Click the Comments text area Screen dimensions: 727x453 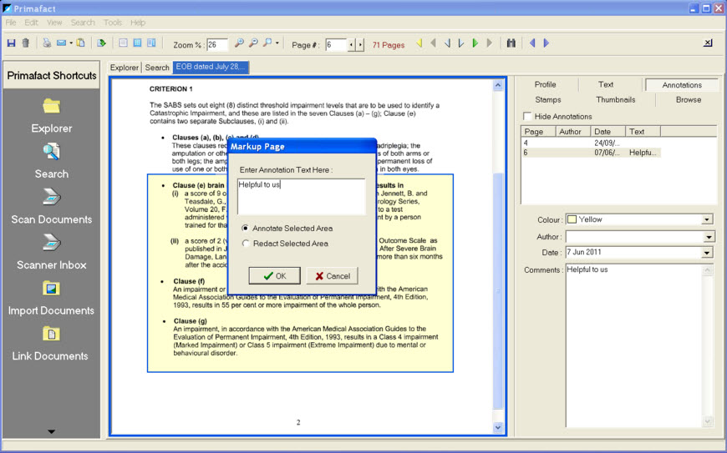point(635,346)
